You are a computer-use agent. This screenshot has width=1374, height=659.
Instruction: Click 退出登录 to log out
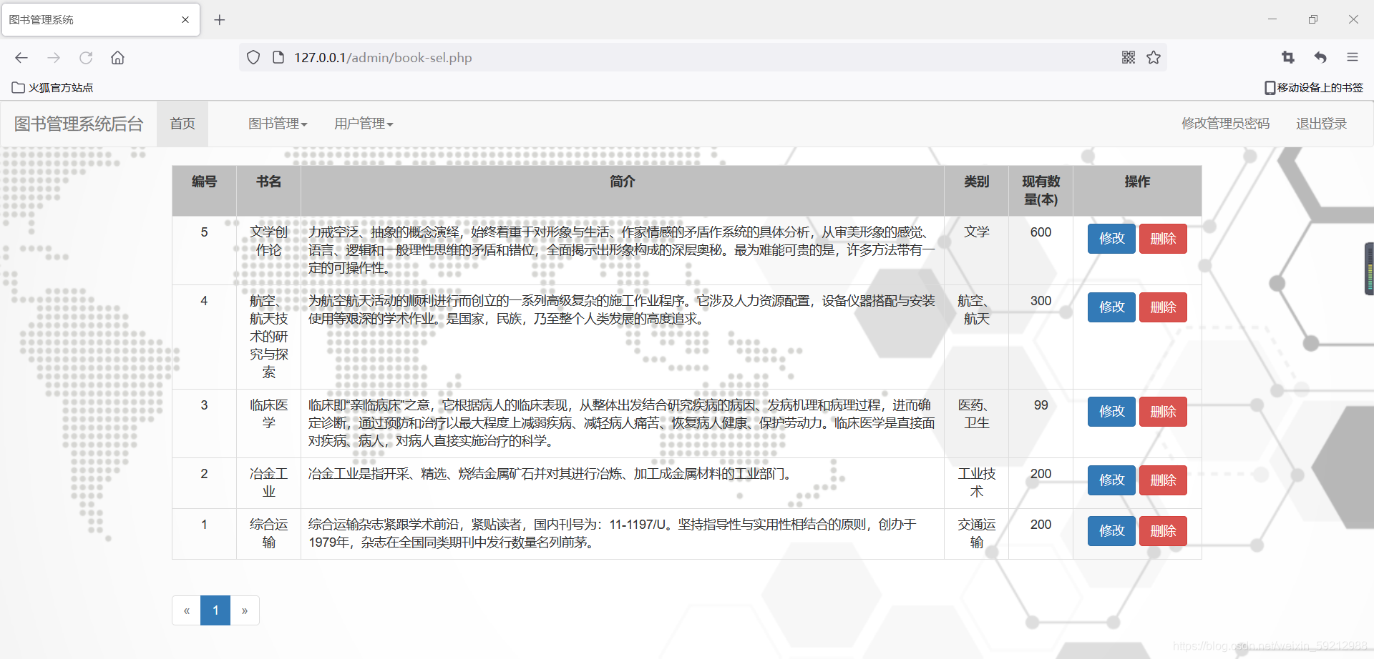click(x=1321, y=124)
